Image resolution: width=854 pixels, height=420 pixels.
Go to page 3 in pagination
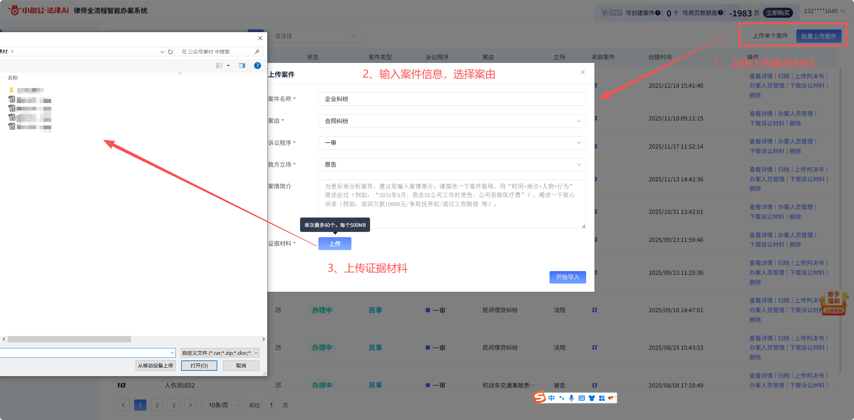coord(173,405)
